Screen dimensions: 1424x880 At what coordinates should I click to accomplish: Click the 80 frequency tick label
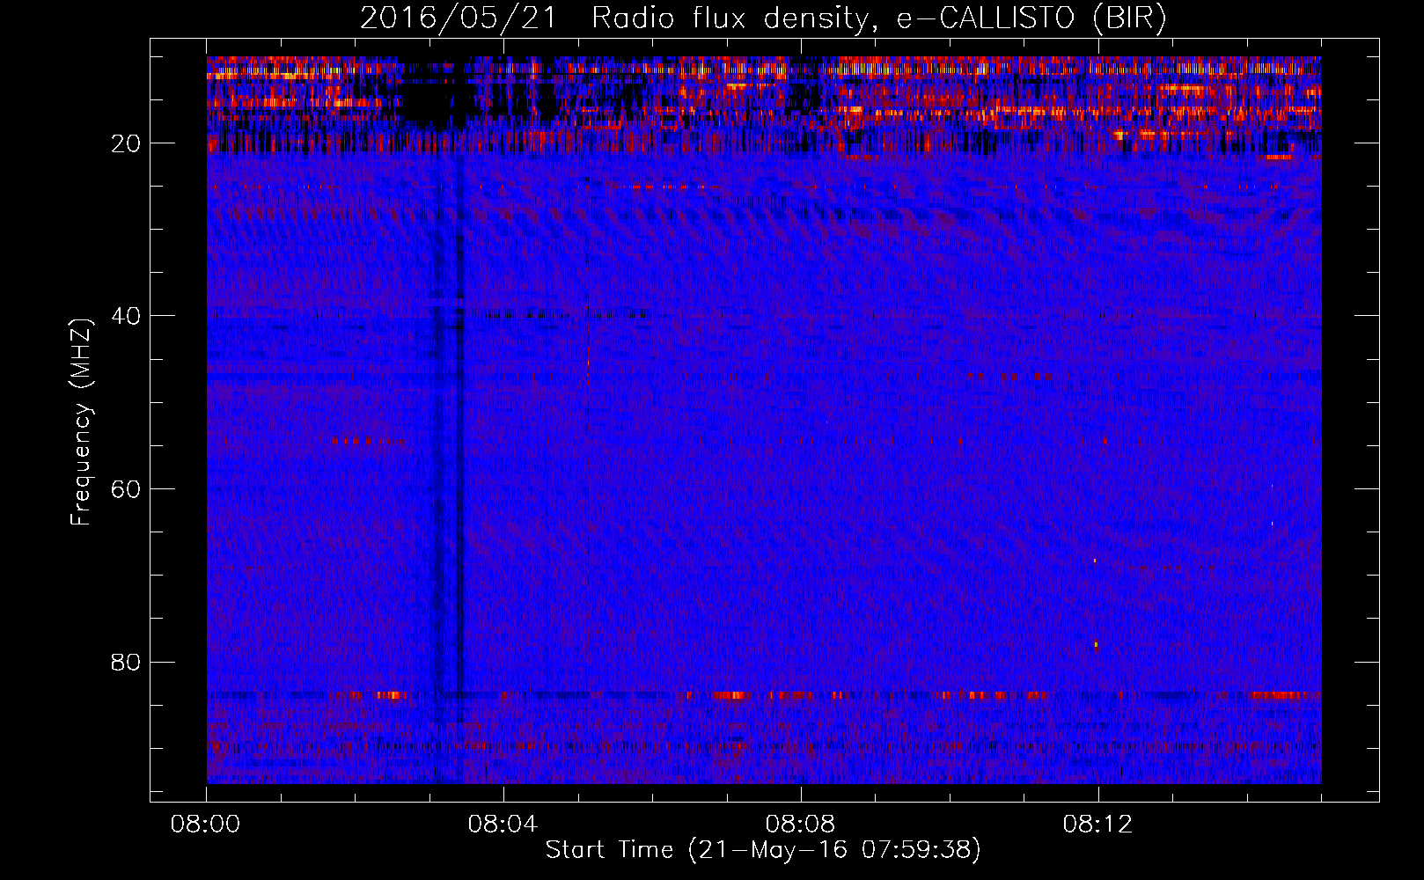[x=127, y=662]
